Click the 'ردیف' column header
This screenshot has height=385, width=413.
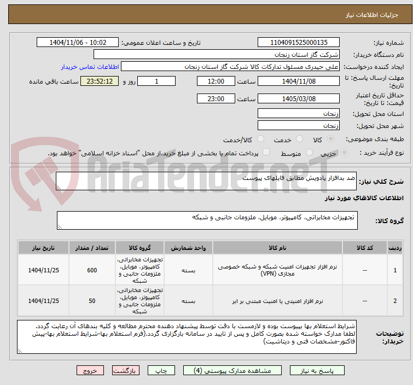pyautogui.click(x=395, y=248)
